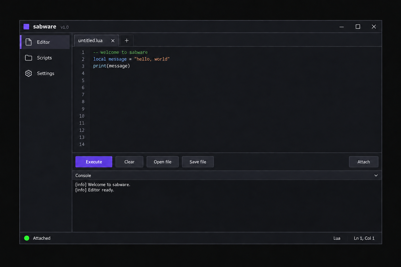
Task: Click the Save file button
Action: (198, 162)
